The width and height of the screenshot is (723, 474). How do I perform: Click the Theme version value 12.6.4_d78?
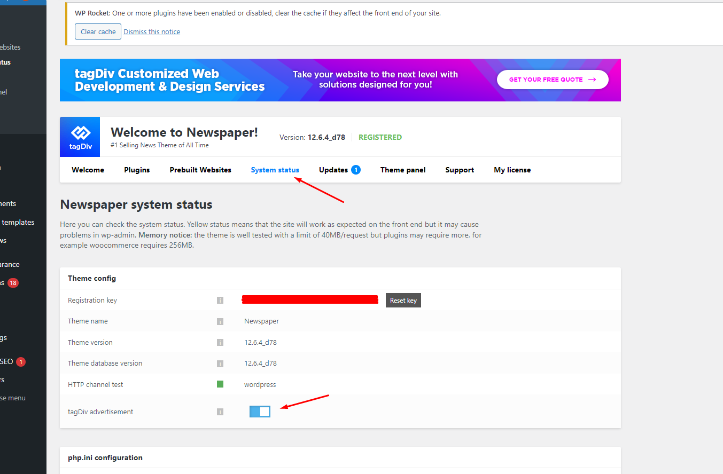tap(261, 342)
